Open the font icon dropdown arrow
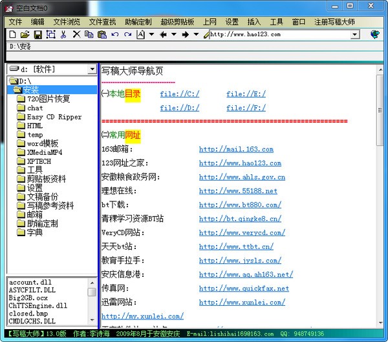This screenshot has width=388, height=342. (x=151, y=34)
